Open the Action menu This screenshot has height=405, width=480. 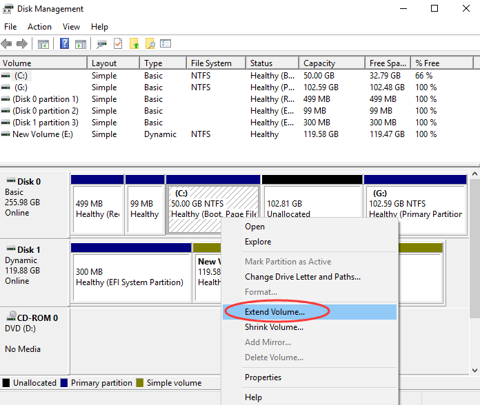point(39,27)
